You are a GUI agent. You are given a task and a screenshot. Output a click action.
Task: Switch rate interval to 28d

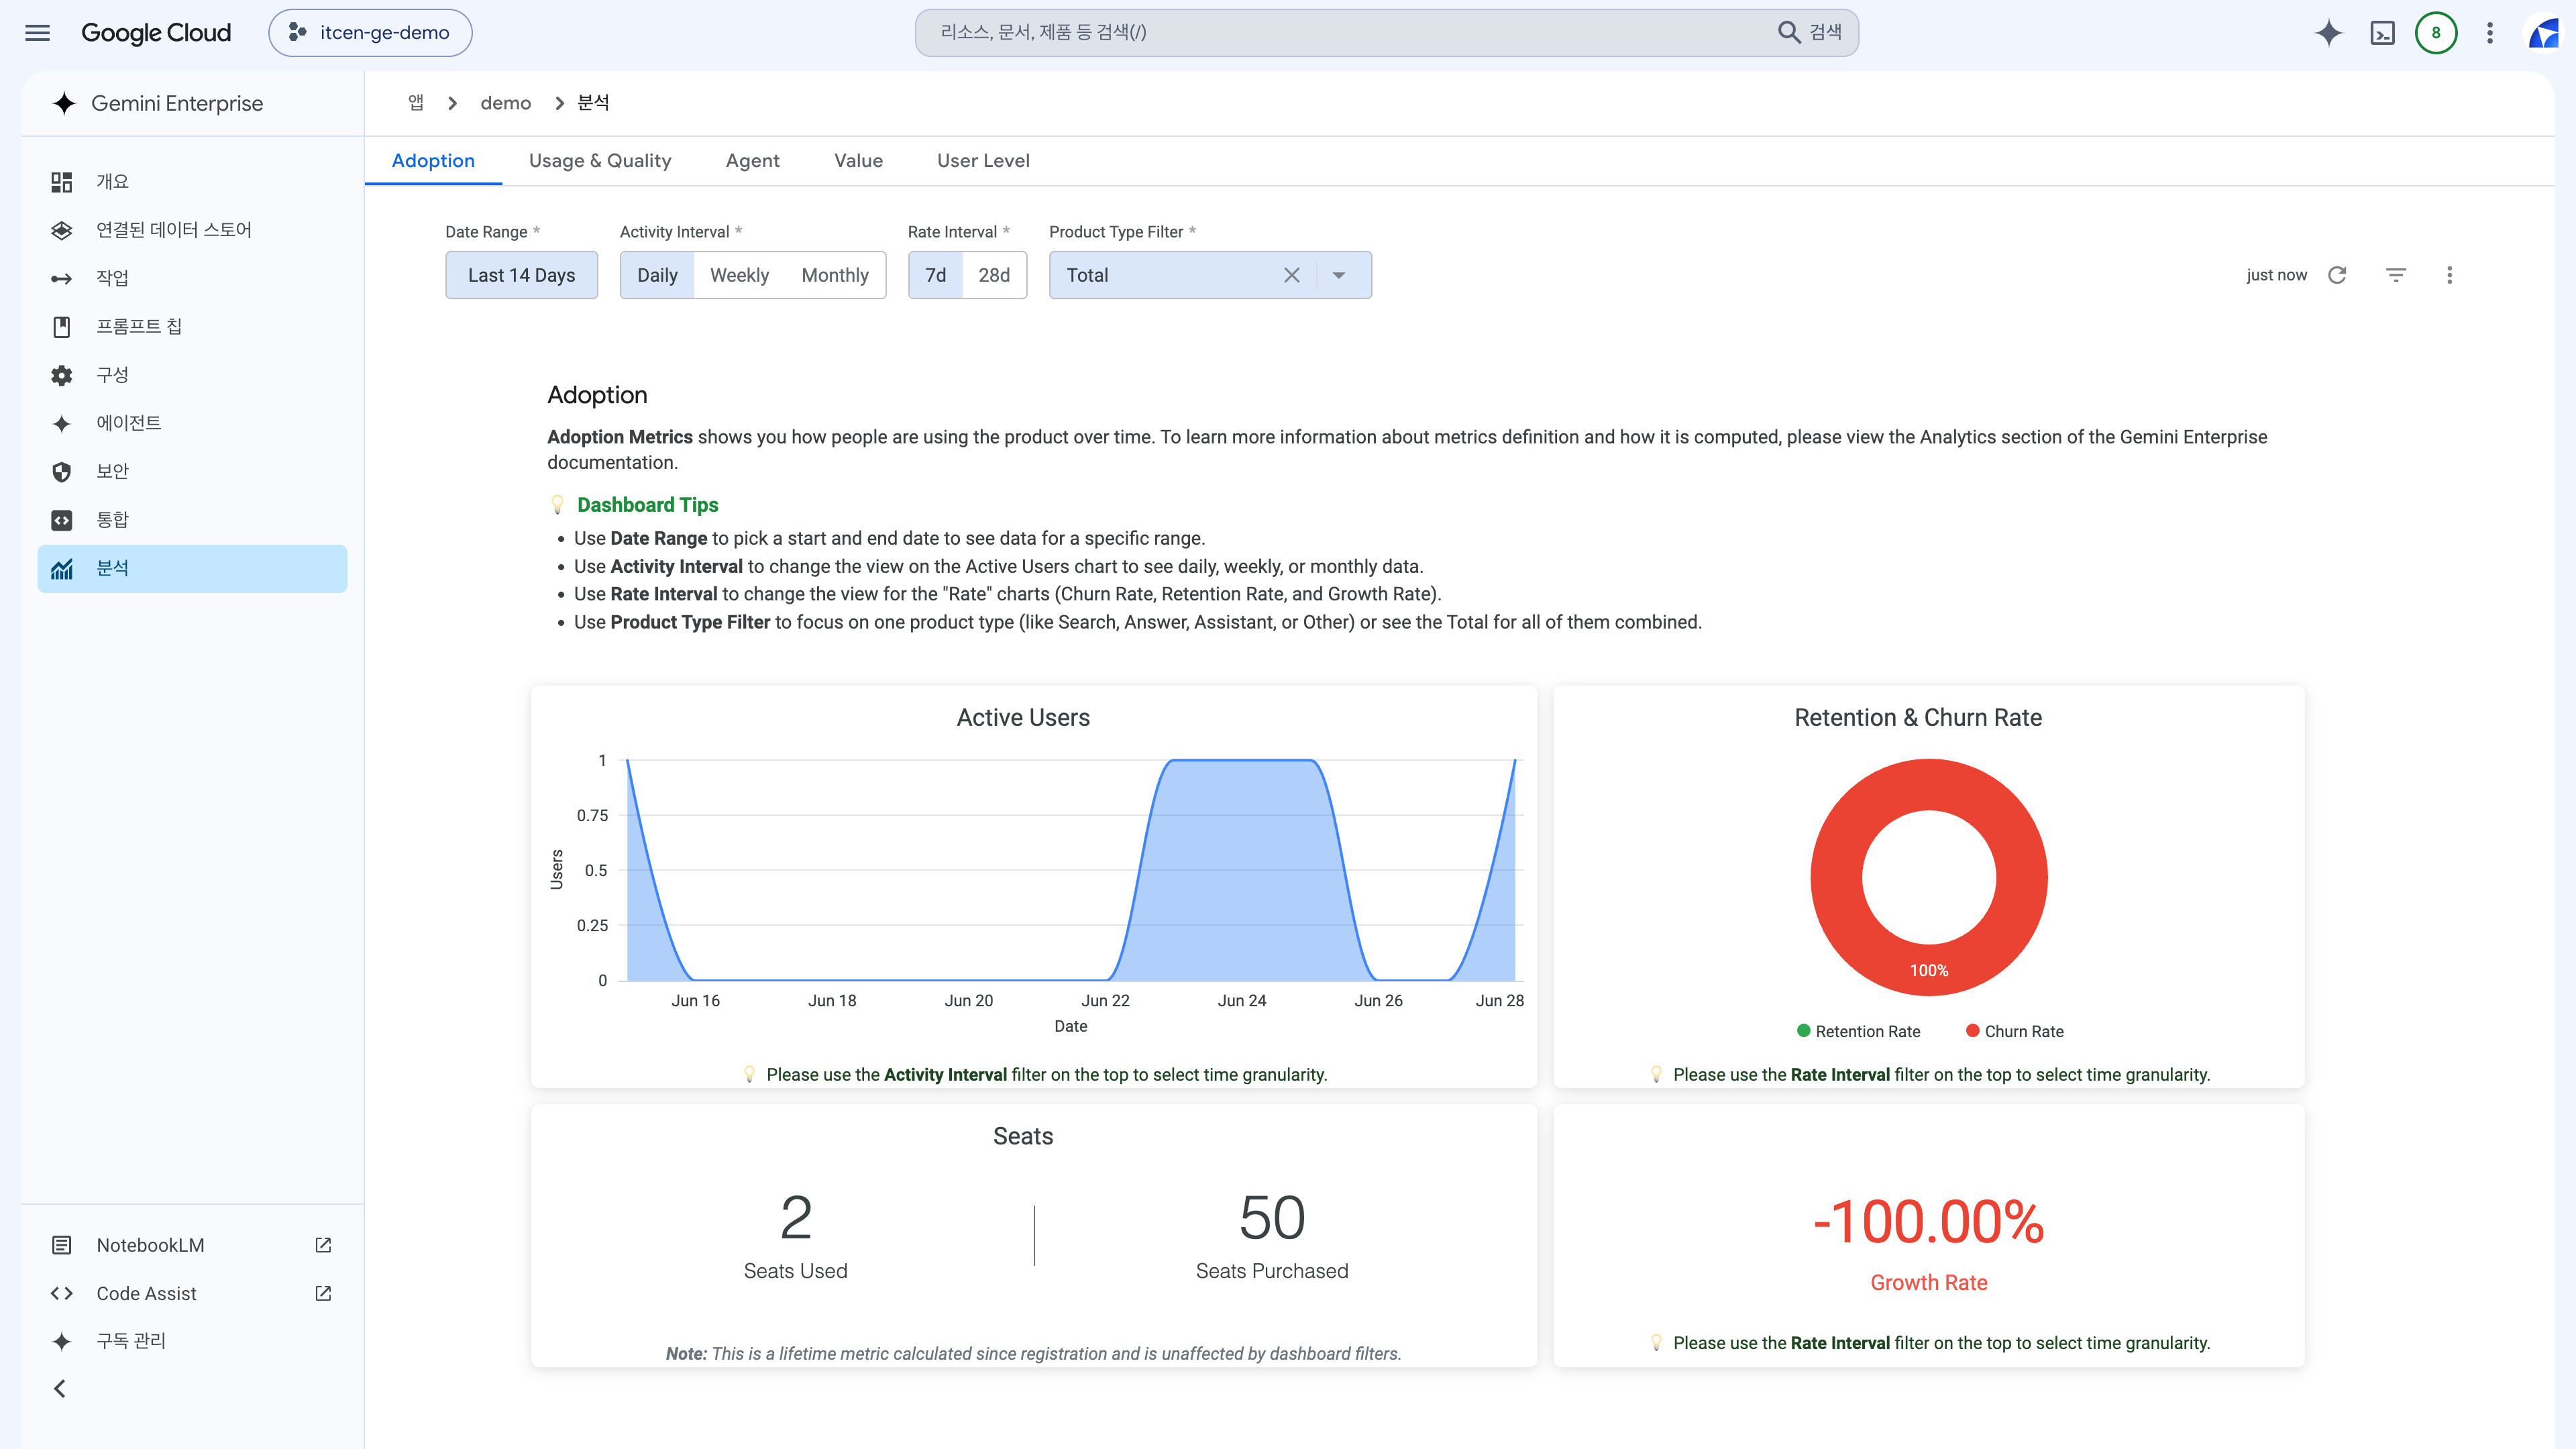pos(994,275)
